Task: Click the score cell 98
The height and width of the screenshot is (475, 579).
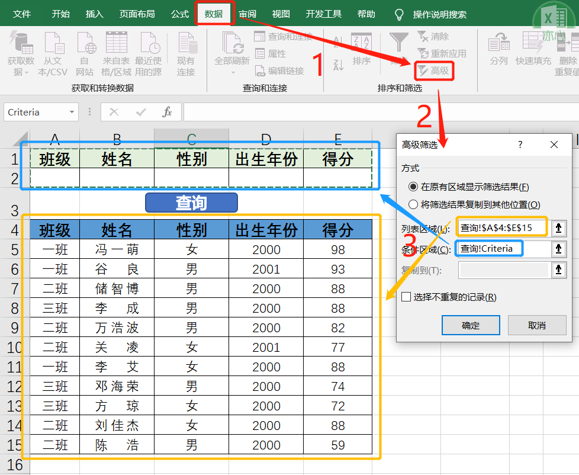Action: point(338,249)
